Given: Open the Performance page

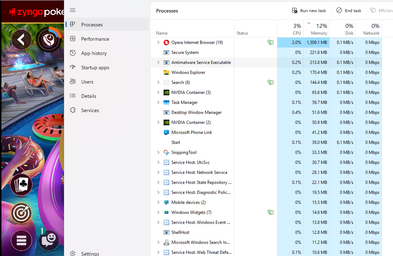Looking at the screenshot, I should (x=107, y=39).
